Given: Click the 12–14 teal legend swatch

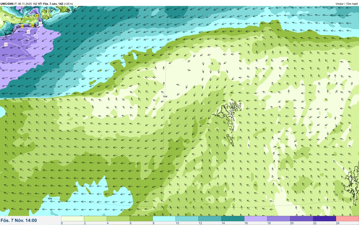Looking at the screenshot, I should 210,219.
